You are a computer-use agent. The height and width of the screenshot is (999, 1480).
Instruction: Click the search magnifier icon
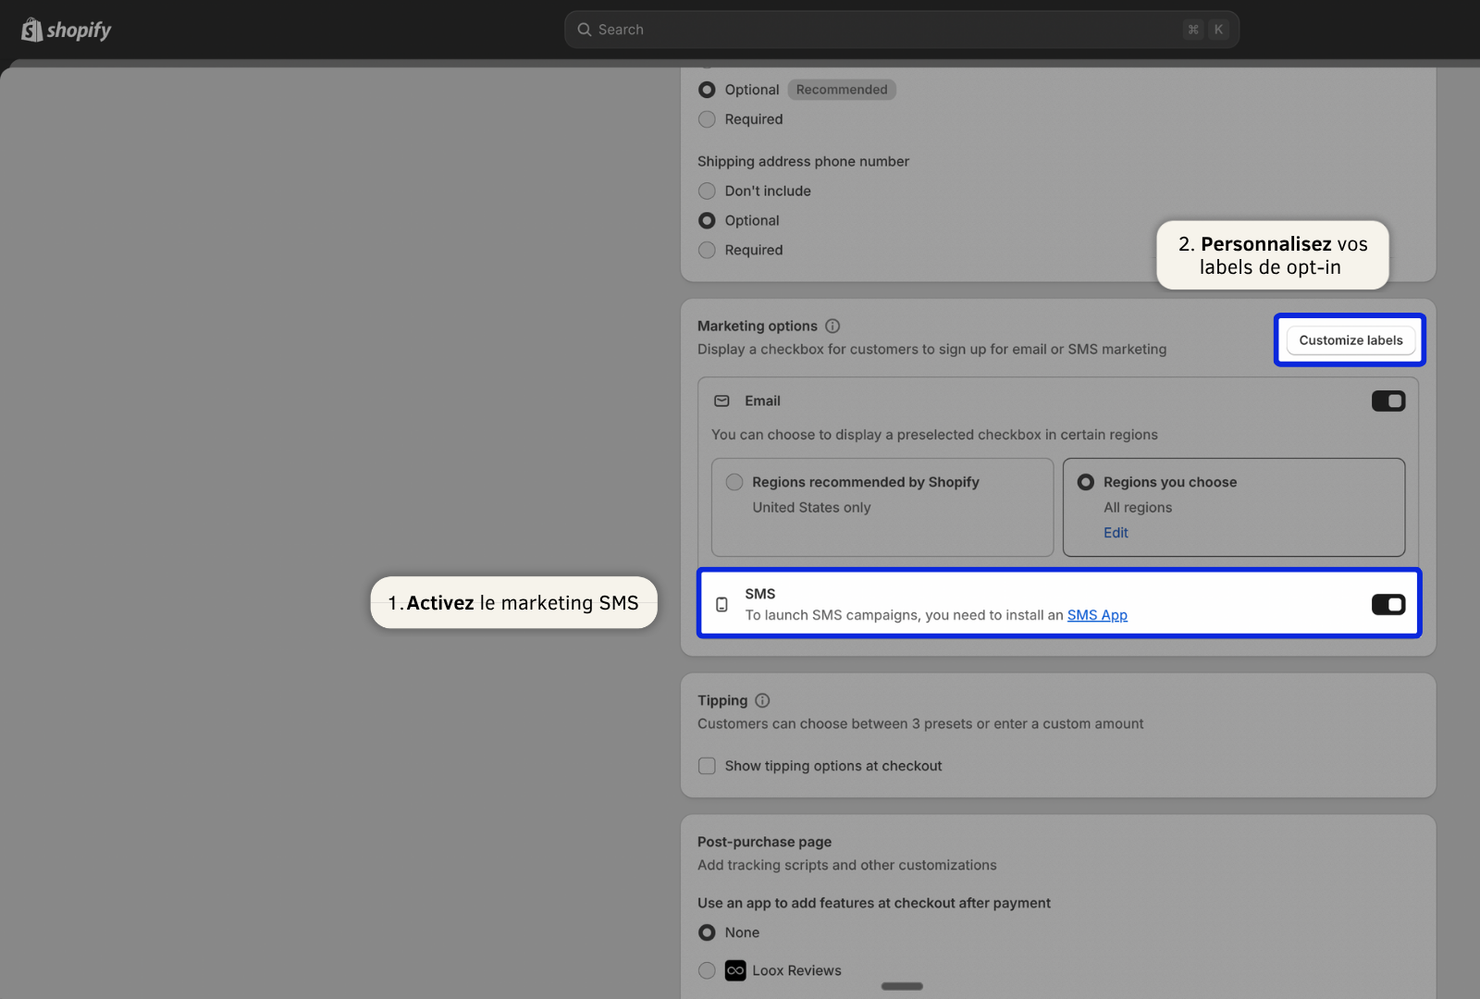[585, 30]
